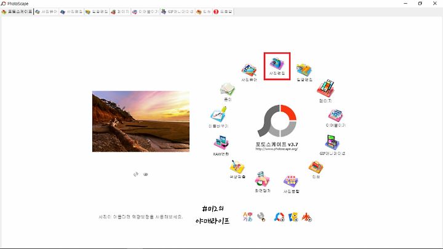Click the blue and yellow cards icon at bottom
Viewport: 443px width, 249px height.
pyautogui.click(x=293, y=217)
